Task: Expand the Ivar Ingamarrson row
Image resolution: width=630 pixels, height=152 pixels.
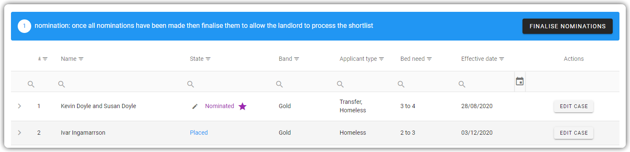Action: [x=19, y=133]
